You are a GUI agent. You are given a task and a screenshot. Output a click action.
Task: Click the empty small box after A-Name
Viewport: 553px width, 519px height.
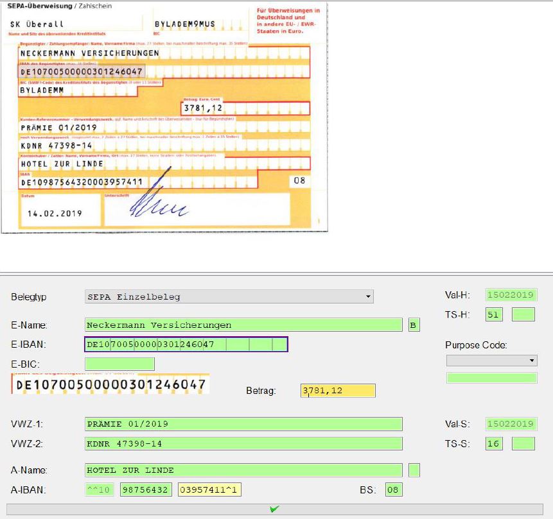[x=414, y=470]
